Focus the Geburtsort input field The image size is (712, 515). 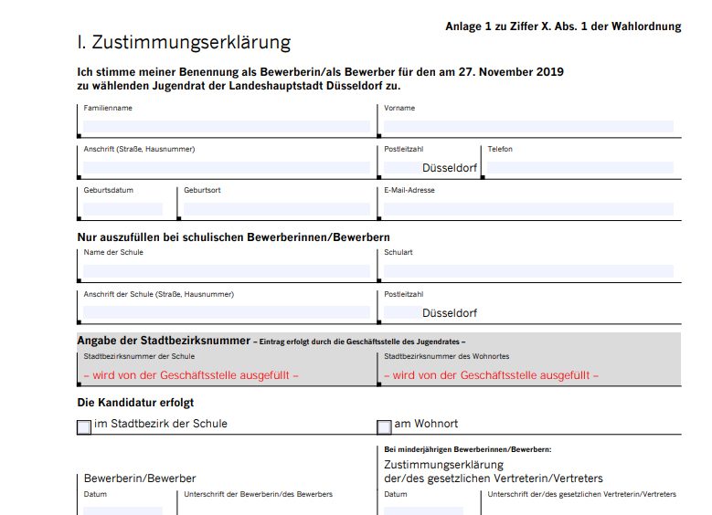(276, 209)
